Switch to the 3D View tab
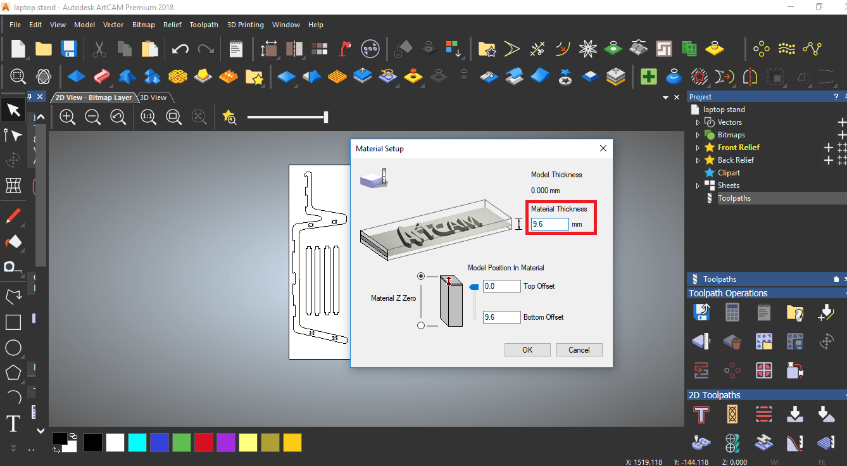The image size is (847, 466). (153, 98)
